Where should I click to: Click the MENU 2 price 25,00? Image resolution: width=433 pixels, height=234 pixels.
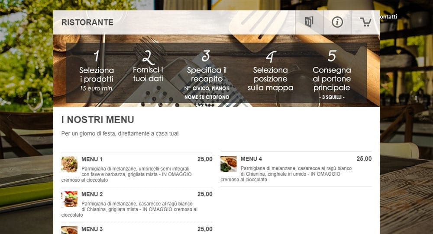coord(205,194)
